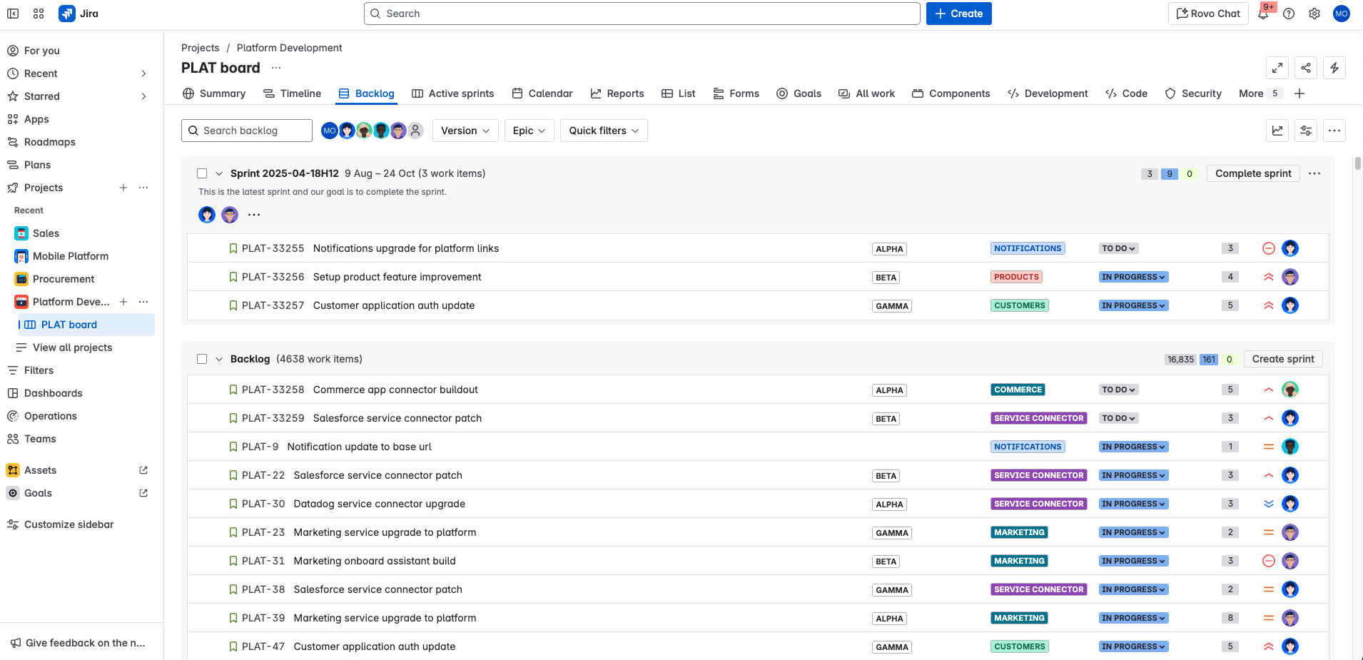Image resolution: width=1363 pixels, height=660 pixels.
Task: Click the share board icon
Action: pyautogui.click(x=1307, y=68)
